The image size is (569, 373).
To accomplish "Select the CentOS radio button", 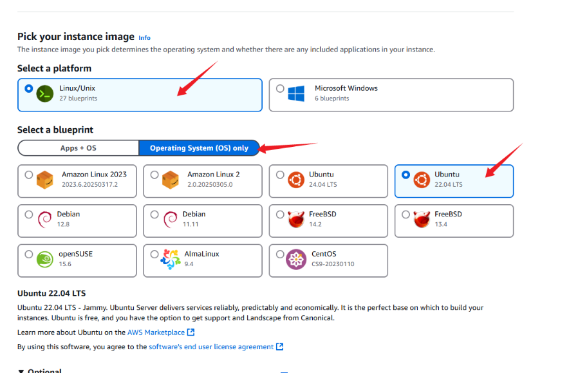I will (x=280, y=254).
